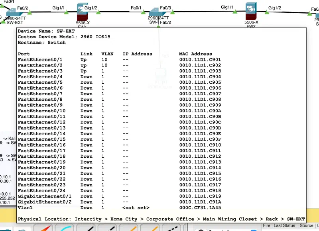Click the 'VLAN' column heading

(107, 54)
